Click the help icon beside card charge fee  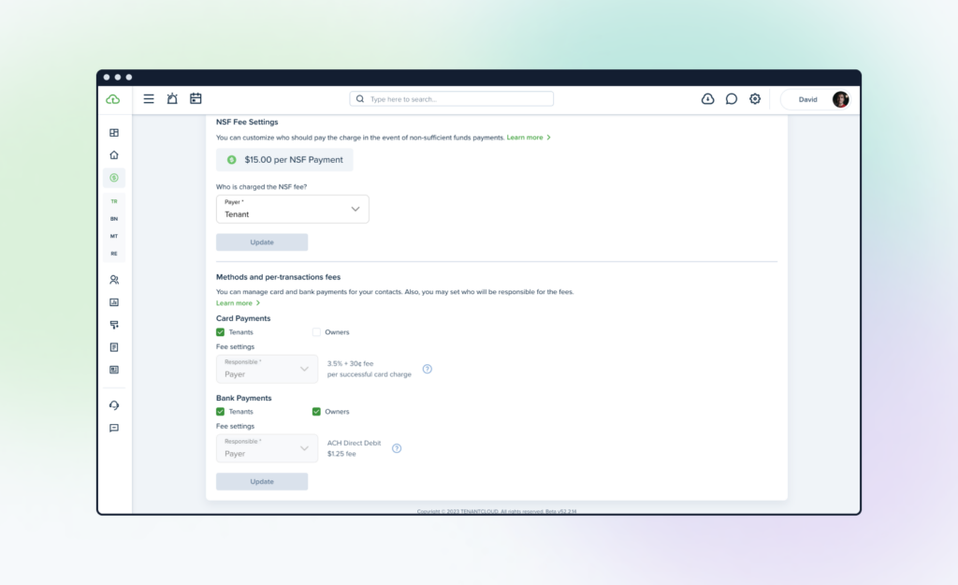click(x=428, y=369)
